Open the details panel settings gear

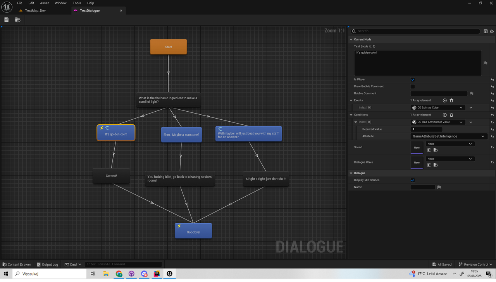point(492,31)
